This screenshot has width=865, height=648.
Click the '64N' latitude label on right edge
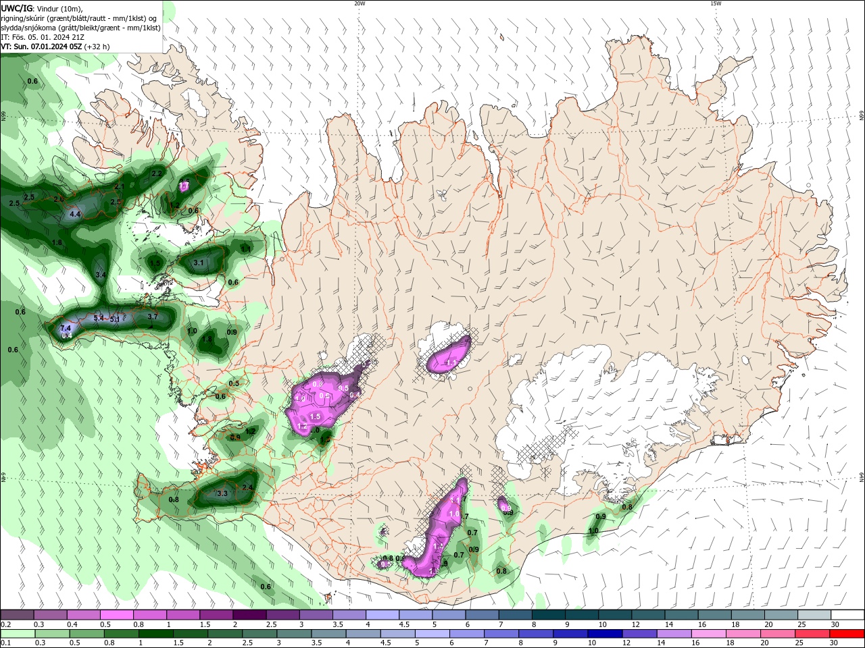coord(862,477)
